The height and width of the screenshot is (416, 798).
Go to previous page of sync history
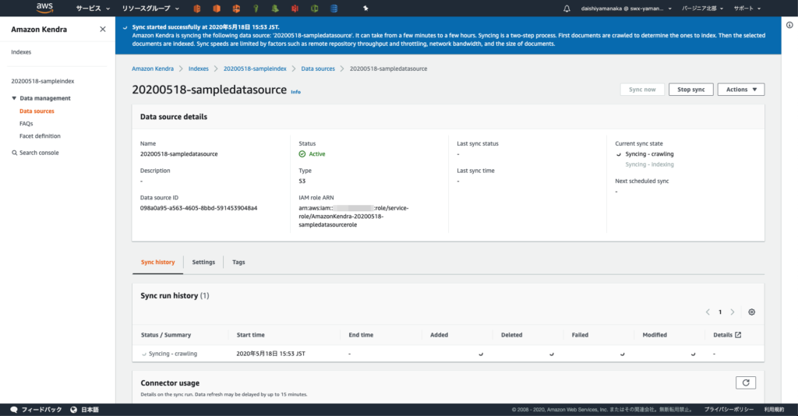(x=708, y=312)
